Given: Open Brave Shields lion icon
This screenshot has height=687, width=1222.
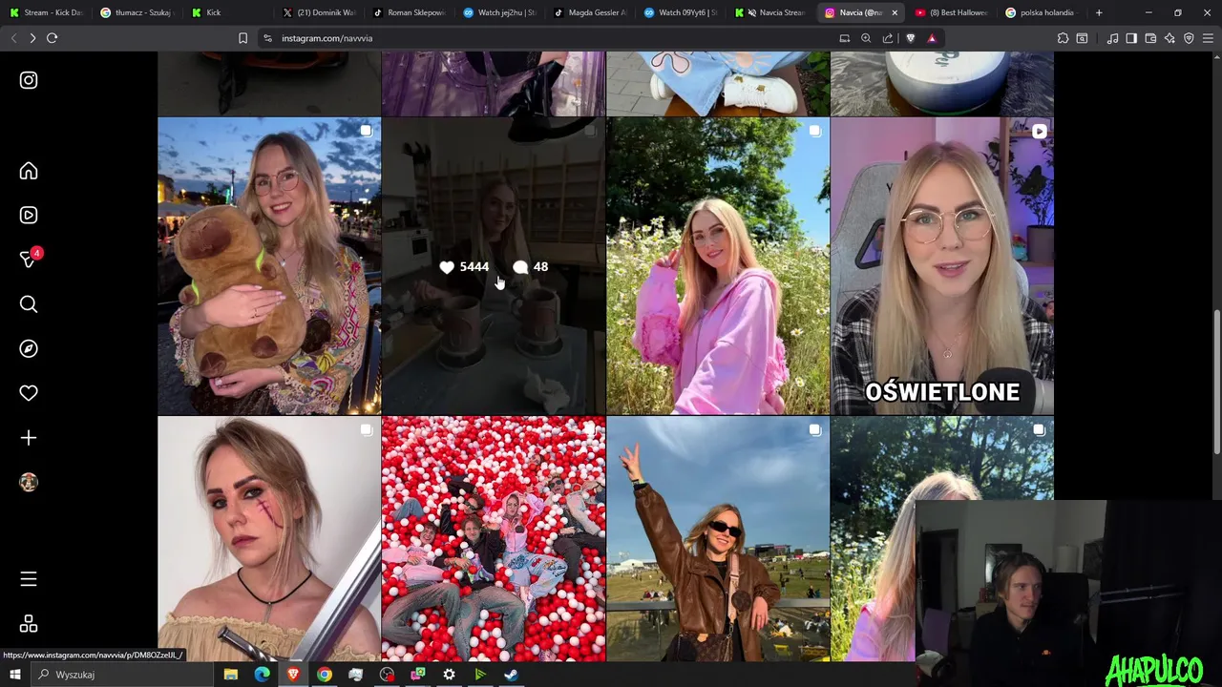Looking at the screenshot, I should tap(910, 38).
